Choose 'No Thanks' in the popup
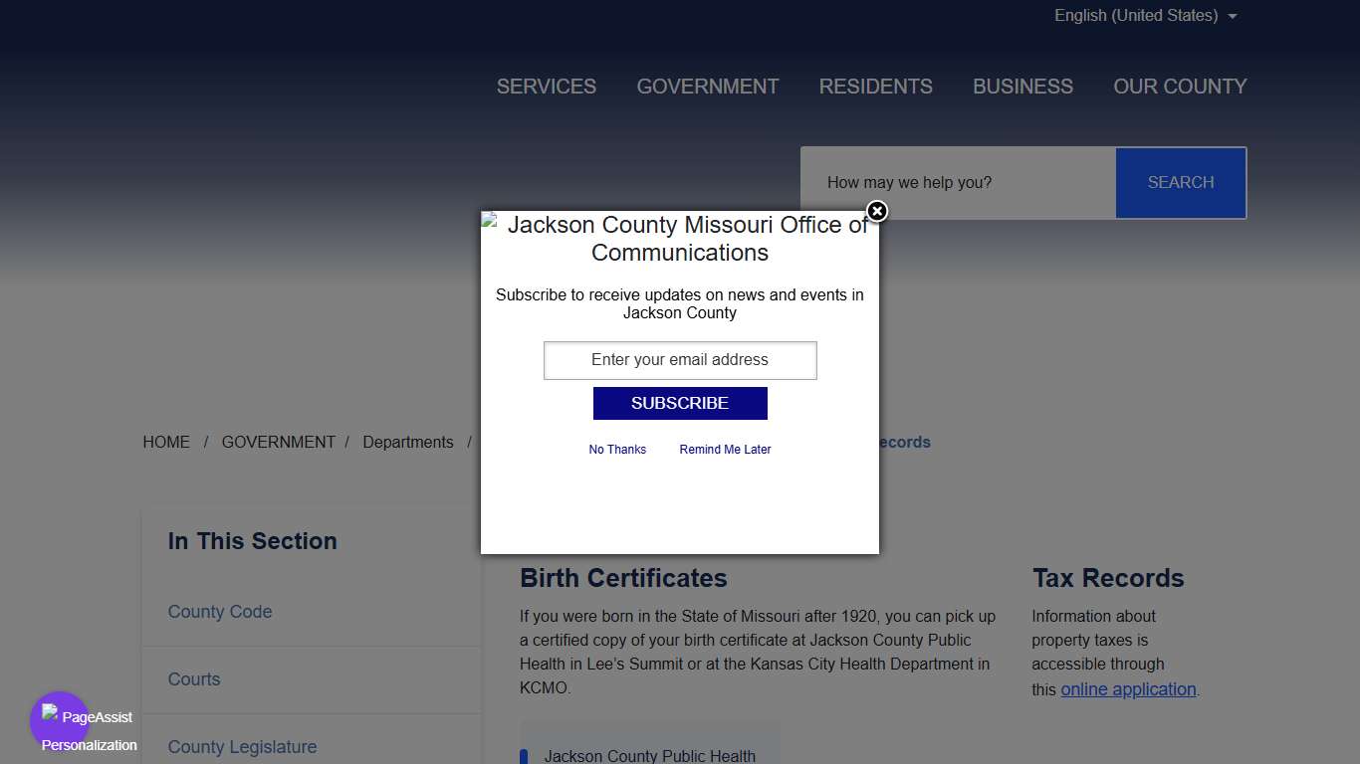The image size is (1360, 764). pos(617,450)
